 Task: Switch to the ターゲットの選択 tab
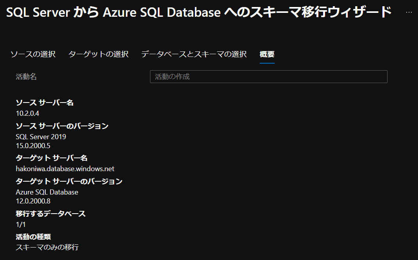pos(99,54)
